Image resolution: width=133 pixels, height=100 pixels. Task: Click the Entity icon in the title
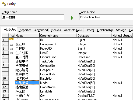click(x=4, y=4)
